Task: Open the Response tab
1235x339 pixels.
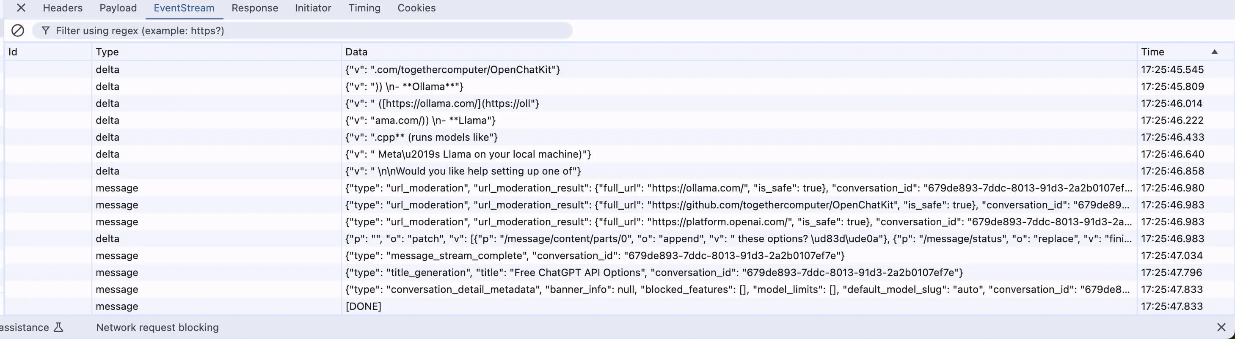Action: point(254,8)
